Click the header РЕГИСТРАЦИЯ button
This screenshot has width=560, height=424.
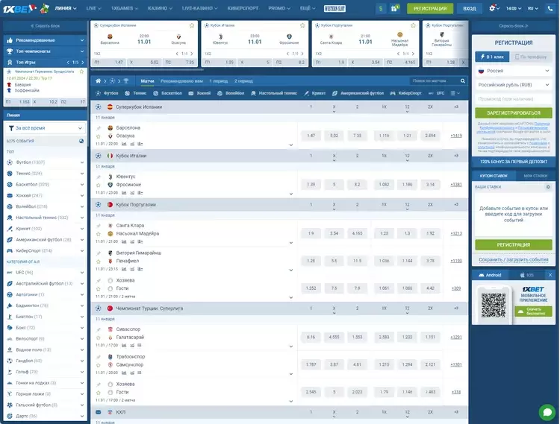(x=430, y=8)
